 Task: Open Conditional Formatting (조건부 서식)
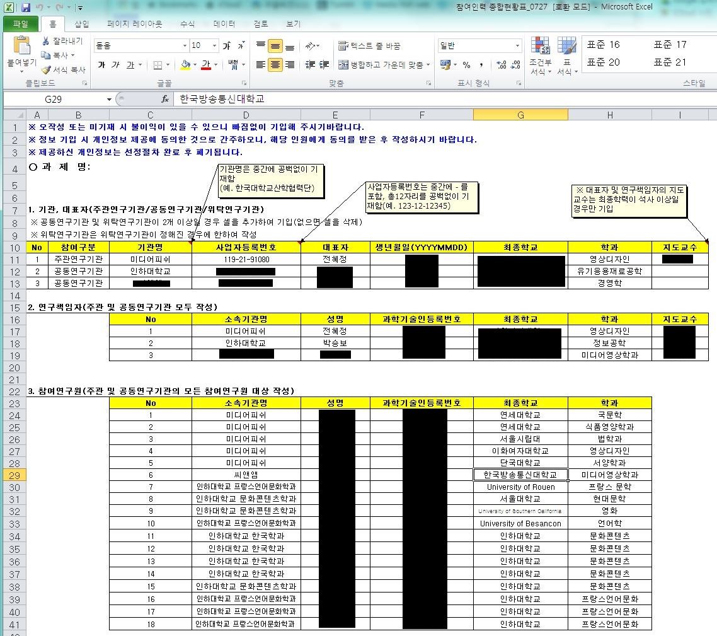[540, 57]
